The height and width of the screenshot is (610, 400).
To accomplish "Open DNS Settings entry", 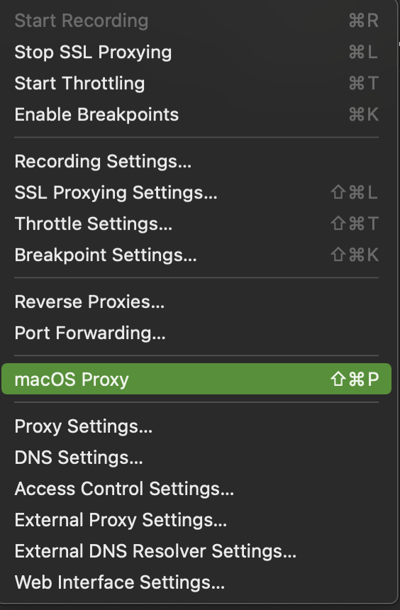I will 196,457.
